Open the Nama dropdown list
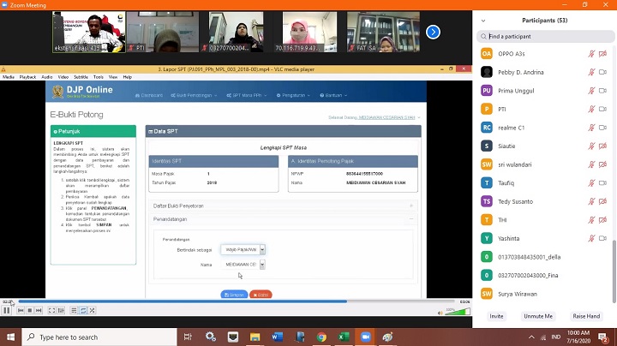The width and height of the screenshot is (617, 346). (x=243, y=265)
